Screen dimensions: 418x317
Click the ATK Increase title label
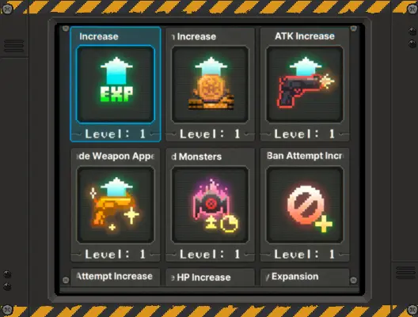click(305, 36)
